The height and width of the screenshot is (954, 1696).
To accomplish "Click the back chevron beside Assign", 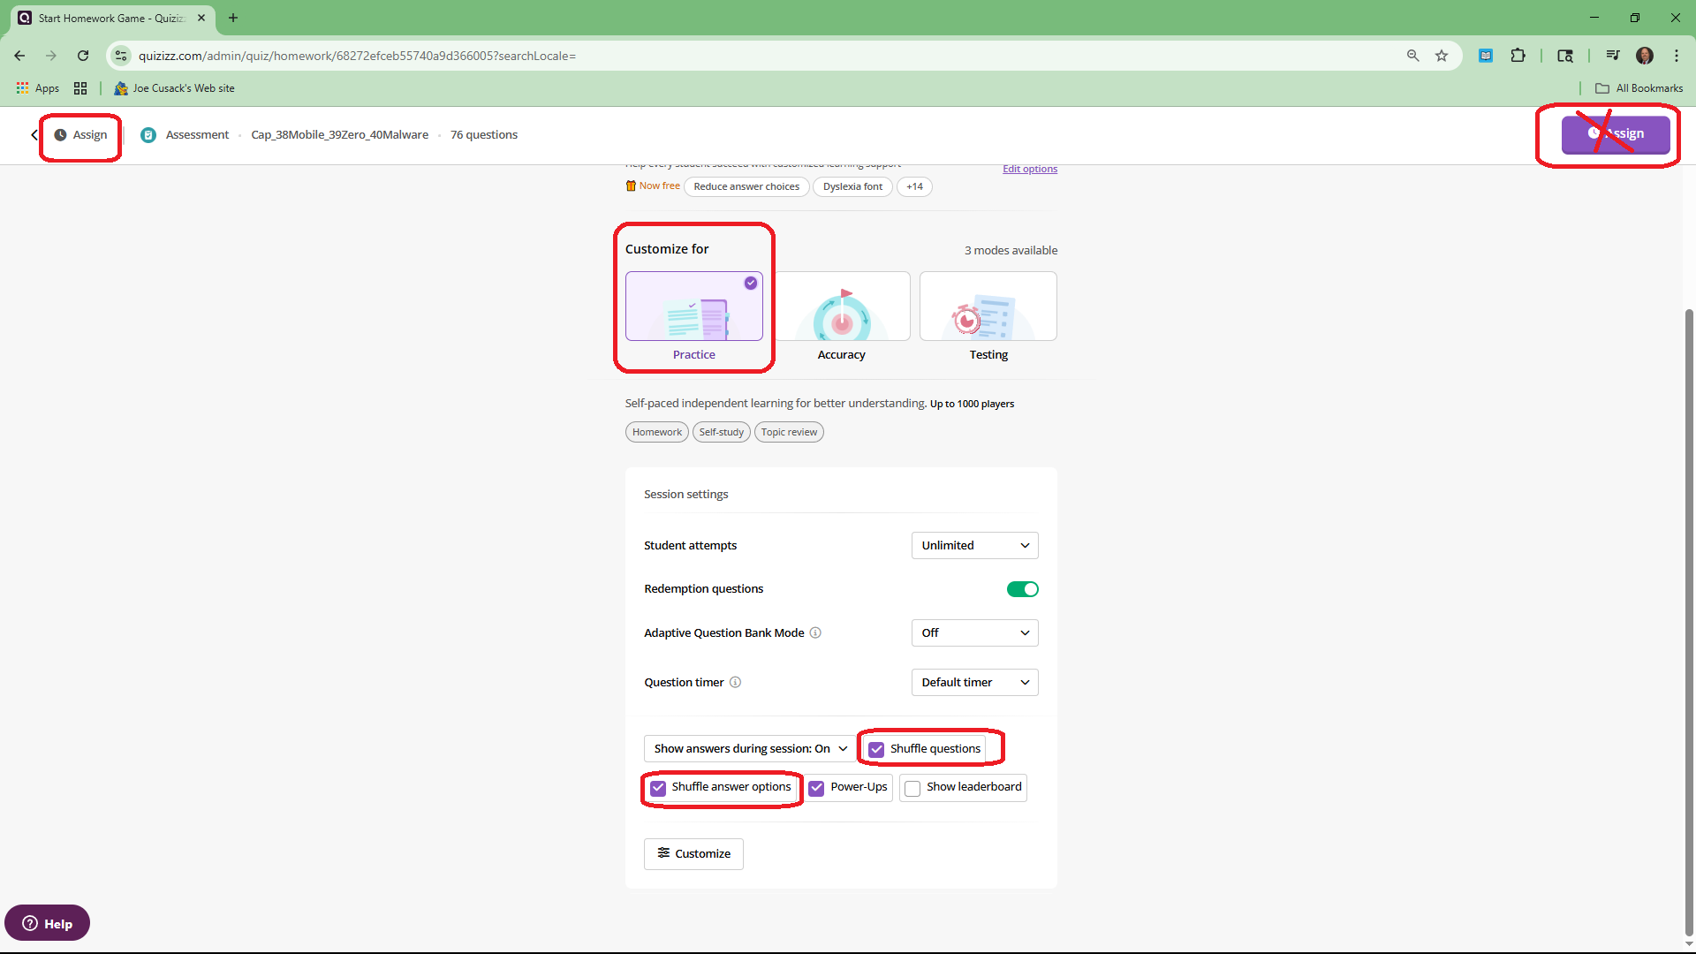I will click(x=34, y=135).
